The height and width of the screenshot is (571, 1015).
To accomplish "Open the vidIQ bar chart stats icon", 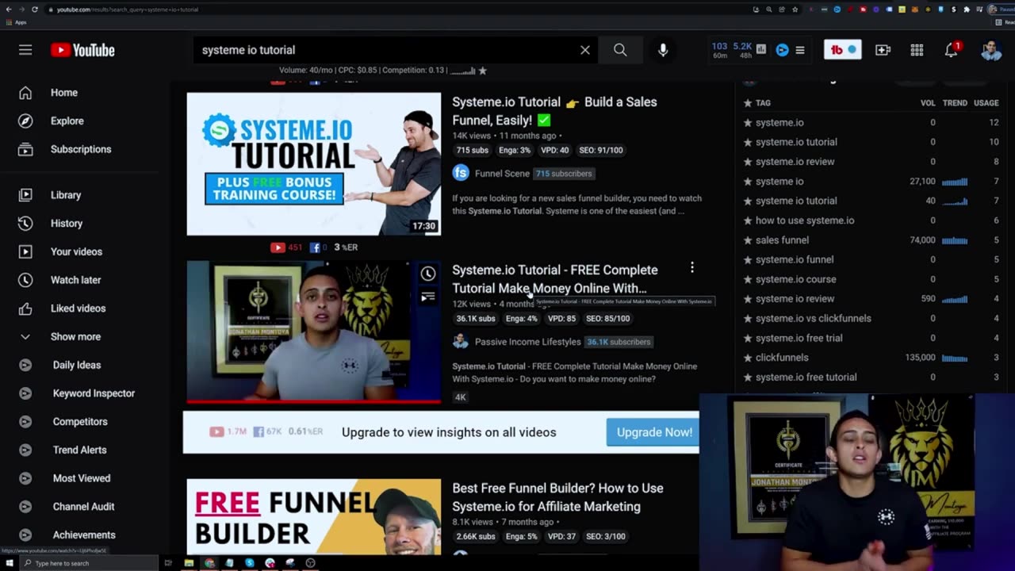I will (761, 50).
